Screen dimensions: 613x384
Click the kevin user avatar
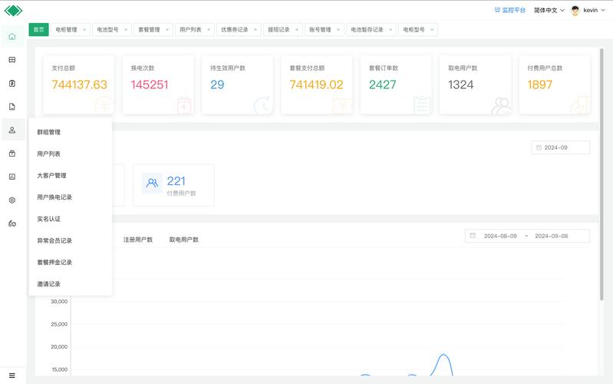(x=575, y=11)
